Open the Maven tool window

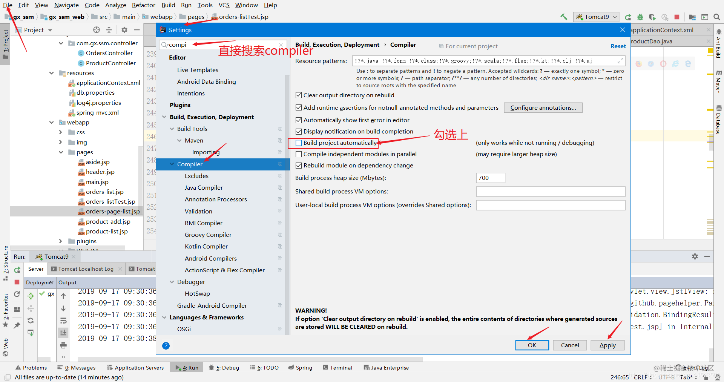719,82
